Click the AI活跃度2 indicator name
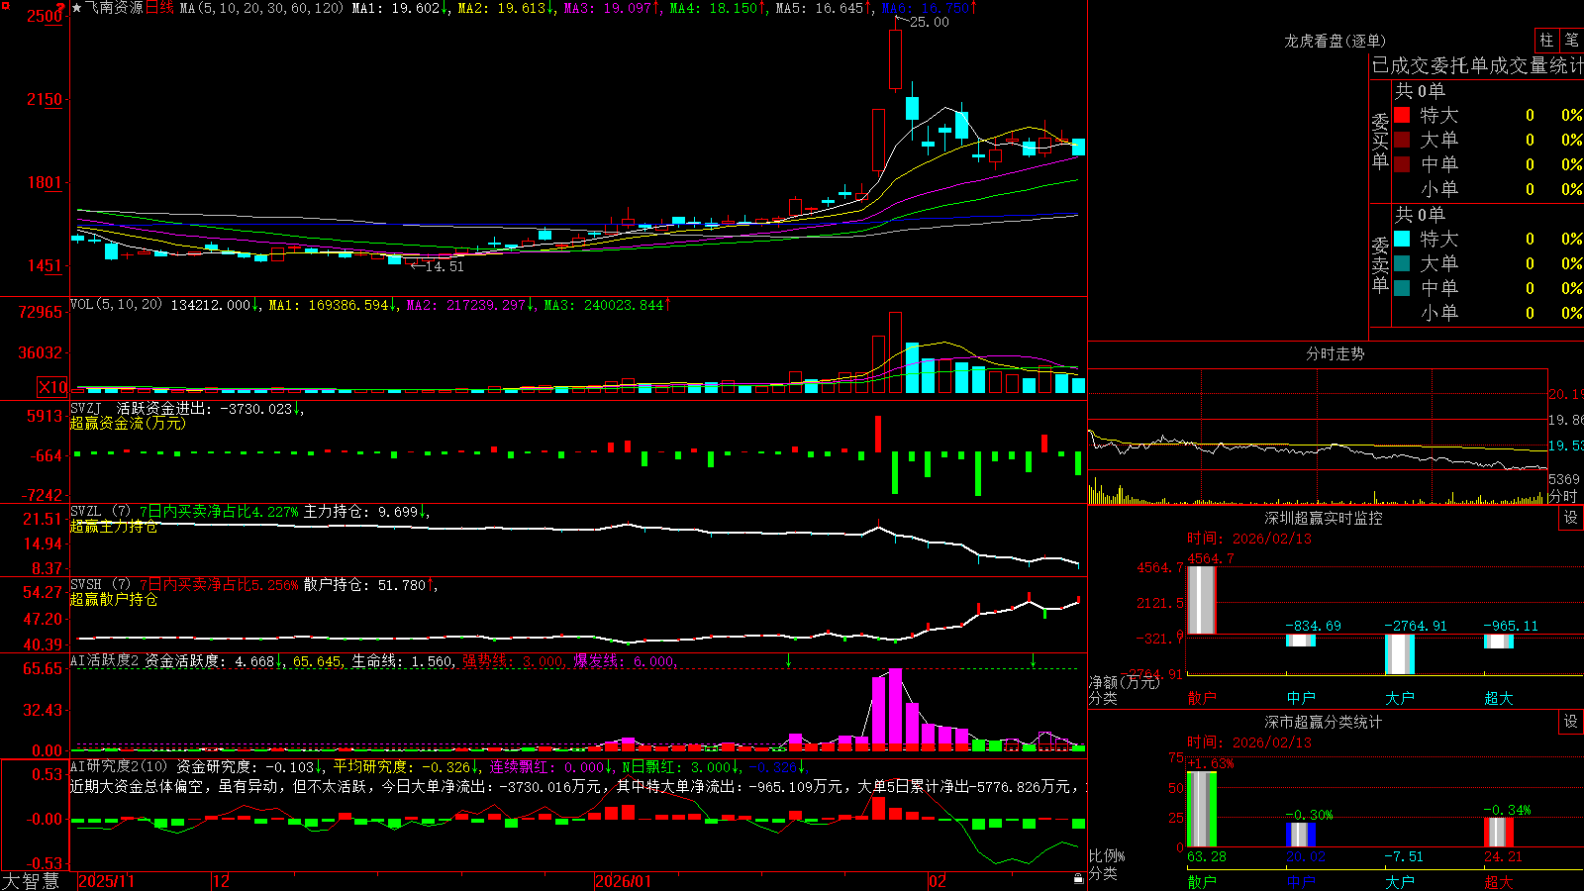The height and width of the screenshot is (891, 1584). tap(105, 660)
